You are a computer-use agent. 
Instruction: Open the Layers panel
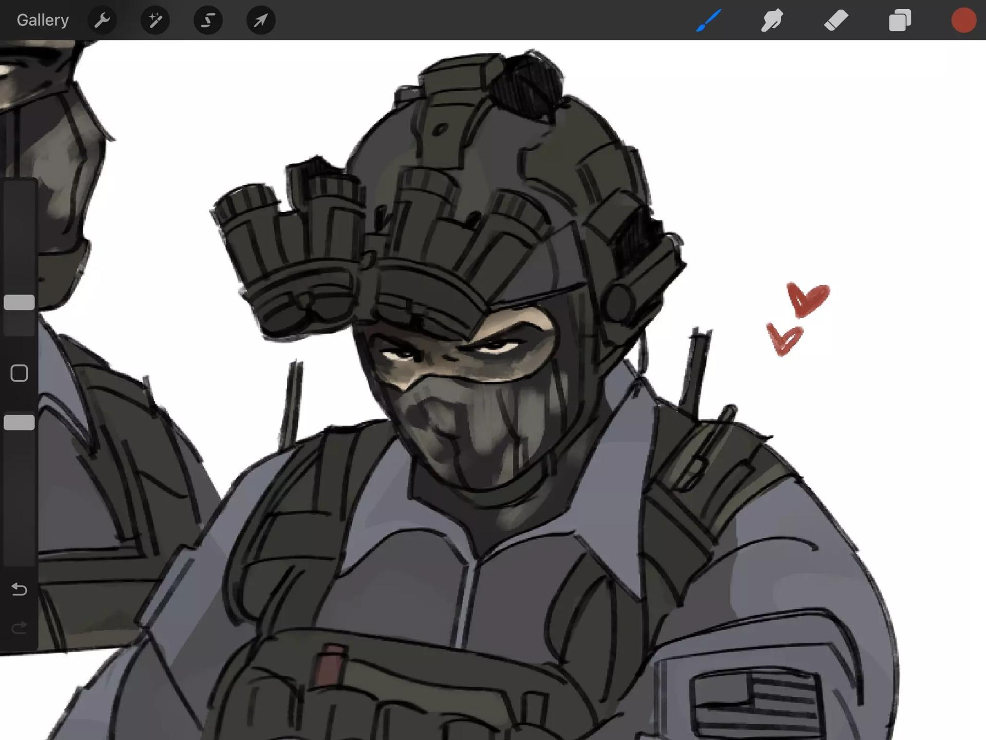(900, 21)
